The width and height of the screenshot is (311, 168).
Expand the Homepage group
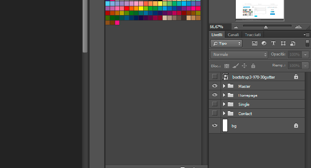click(x=224, y=95)
